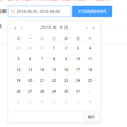127x127 pixels.
Task: Pick grayed September 8 in last row
Action: tap(90, 102)
